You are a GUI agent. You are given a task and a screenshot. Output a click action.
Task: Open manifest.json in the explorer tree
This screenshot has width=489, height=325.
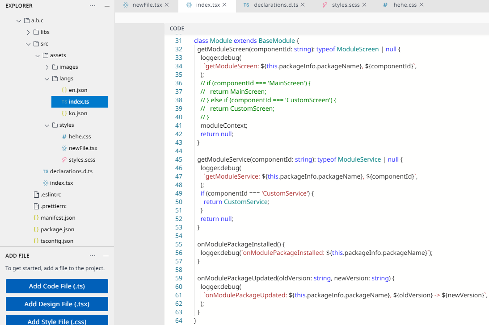pos(58,218)
